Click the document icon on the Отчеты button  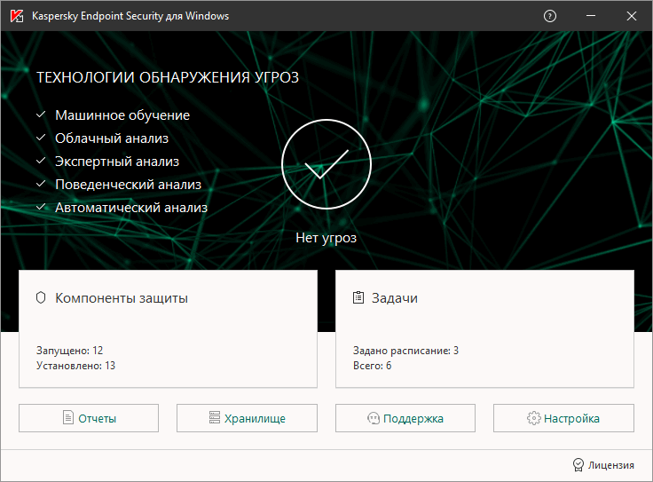point(68,417)
